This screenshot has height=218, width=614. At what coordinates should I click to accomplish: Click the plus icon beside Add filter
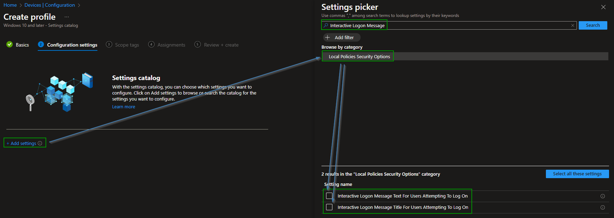point(327,37)
